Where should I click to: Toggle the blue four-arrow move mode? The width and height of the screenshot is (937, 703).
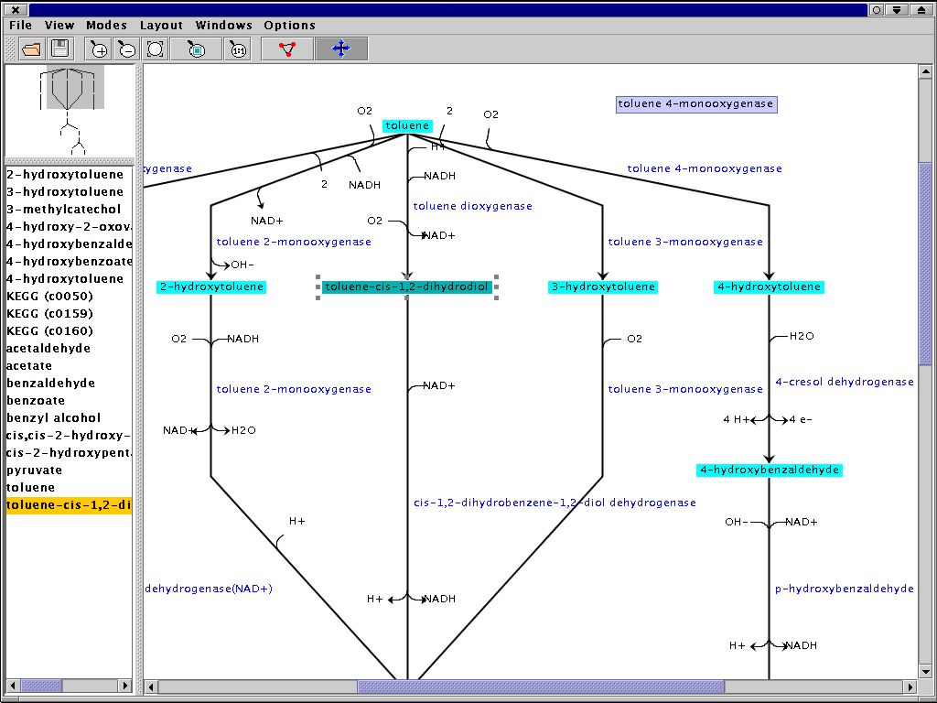pos(341,49)
